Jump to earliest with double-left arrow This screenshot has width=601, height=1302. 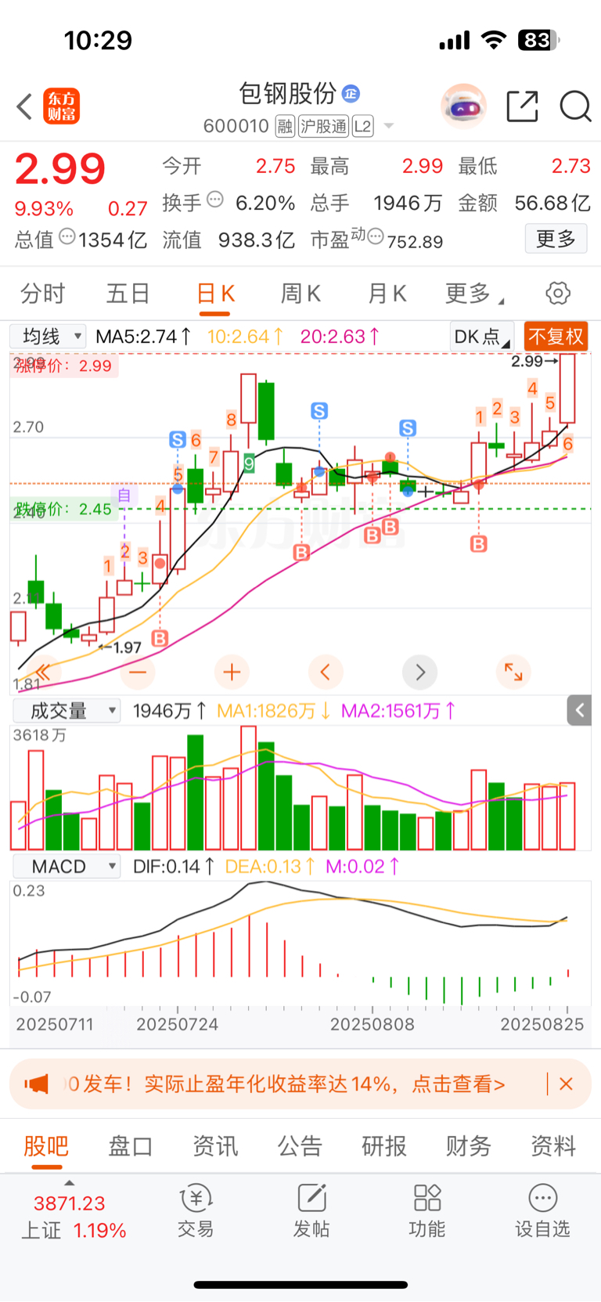(43, 672)
